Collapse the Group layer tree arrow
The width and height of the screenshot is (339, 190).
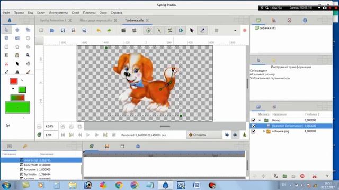click(x=260, y=120)
